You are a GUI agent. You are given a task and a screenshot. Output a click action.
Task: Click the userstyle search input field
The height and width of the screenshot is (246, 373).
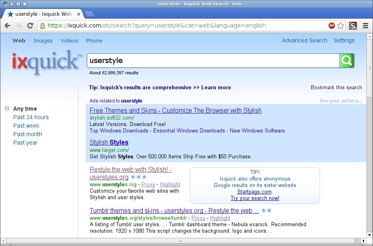click(x=213, y=61)
